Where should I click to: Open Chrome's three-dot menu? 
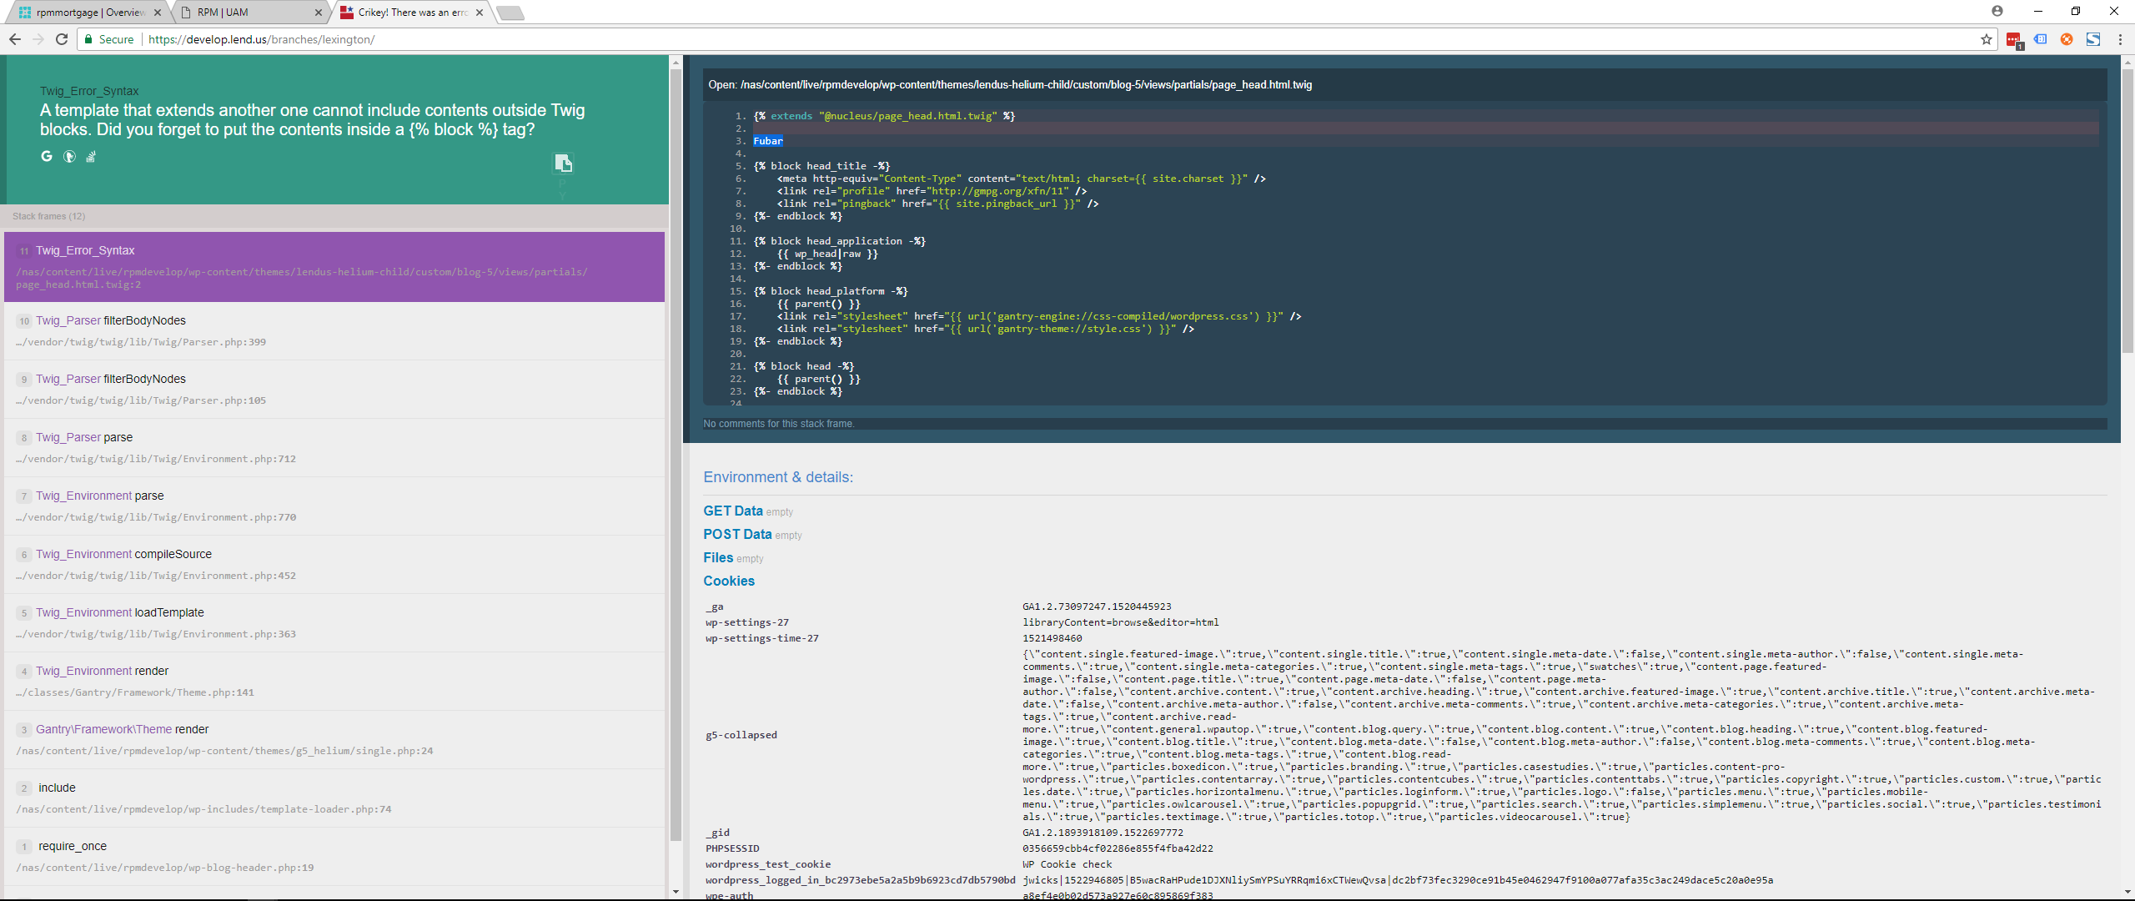click(x=2121, y=38)
